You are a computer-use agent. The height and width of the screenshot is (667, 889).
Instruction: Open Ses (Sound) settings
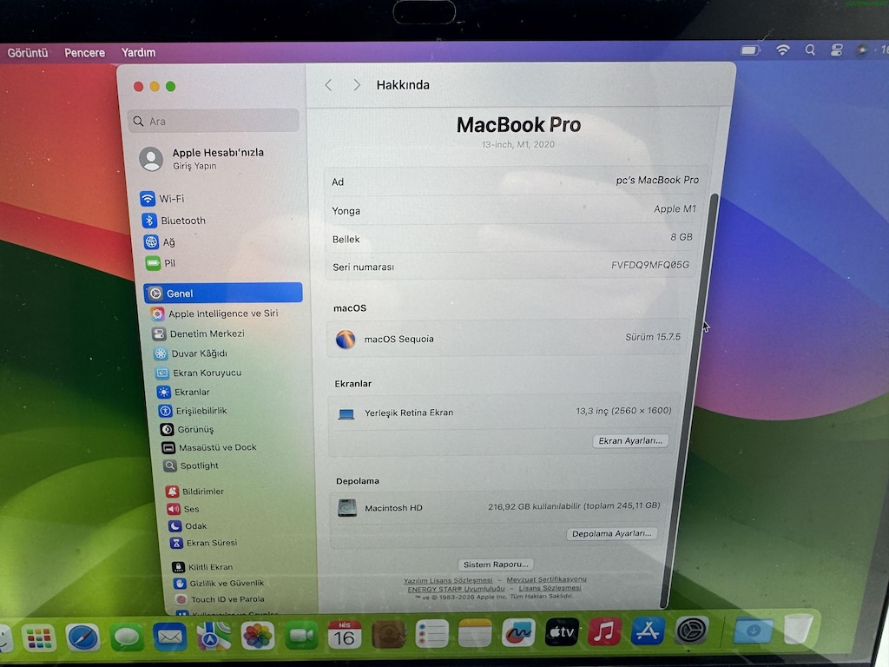183,509
